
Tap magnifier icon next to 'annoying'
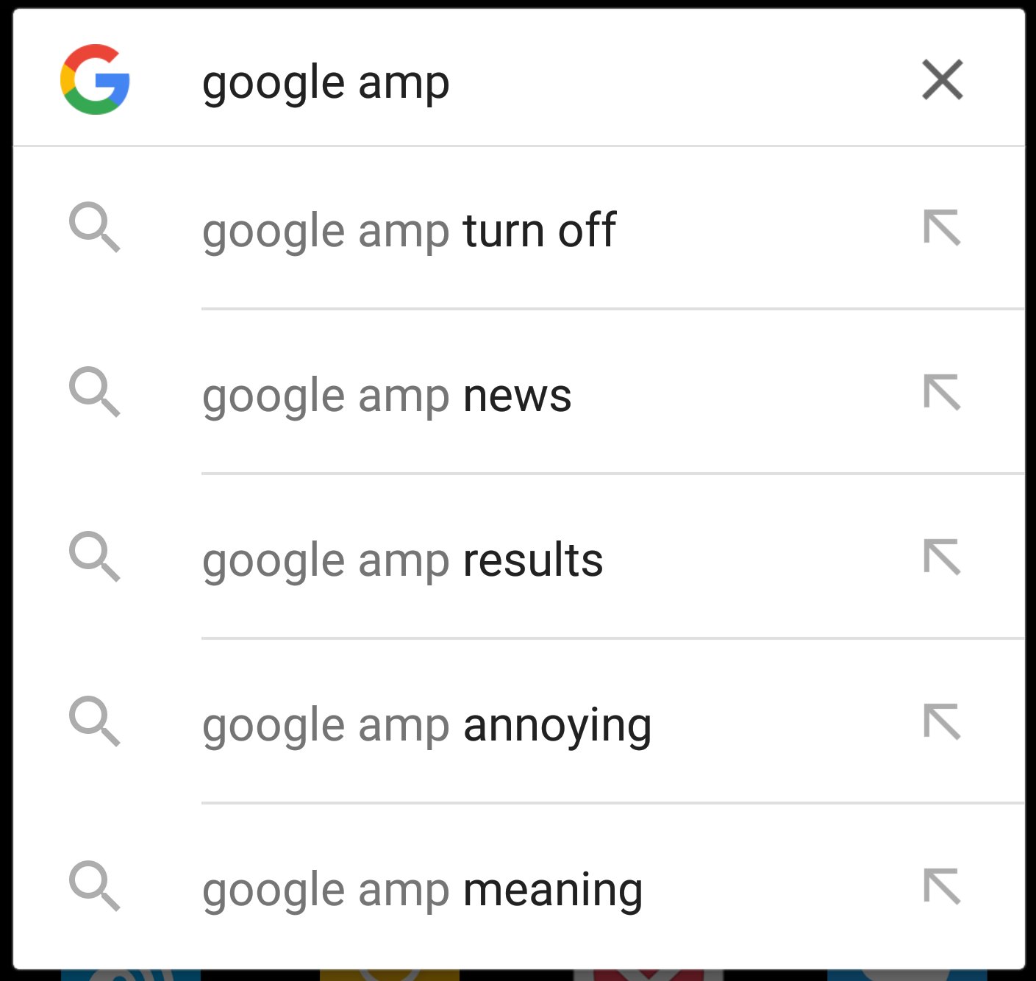pyautogui.click(x=95, y=721)
